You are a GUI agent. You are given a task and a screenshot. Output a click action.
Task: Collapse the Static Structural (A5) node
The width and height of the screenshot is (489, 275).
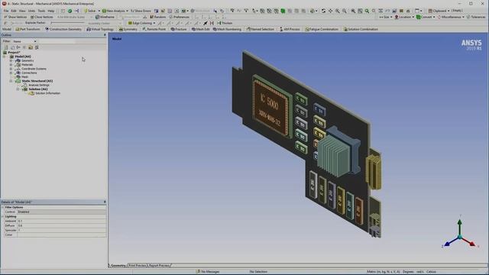(x=11, y=81)
